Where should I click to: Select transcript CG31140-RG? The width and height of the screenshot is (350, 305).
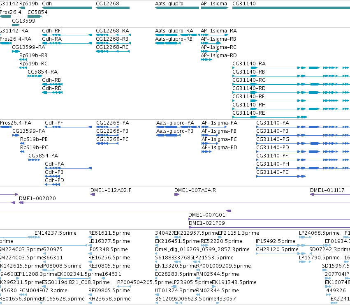249,80
